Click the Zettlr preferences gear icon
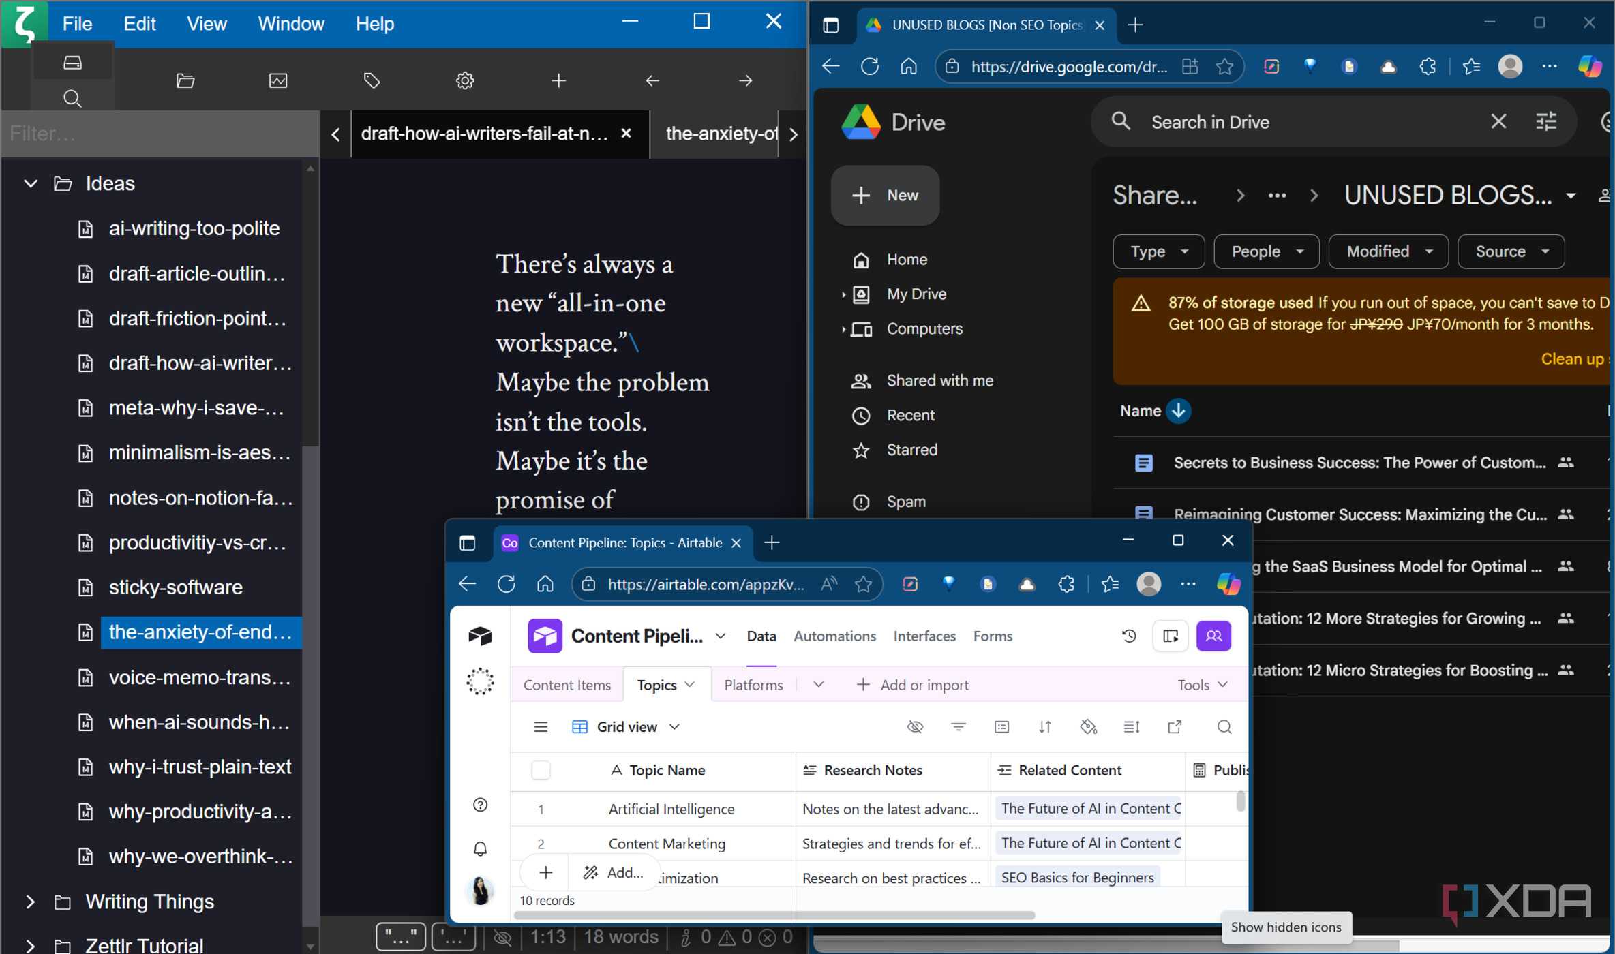1615x954 pixels. pyautogui.click(x=464, y=80)
